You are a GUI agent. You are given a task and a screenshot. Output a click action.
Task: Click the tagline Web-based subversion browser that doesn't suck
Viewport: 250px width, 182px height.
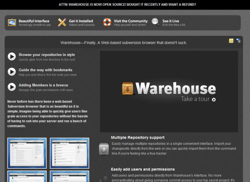click(124, 42)
